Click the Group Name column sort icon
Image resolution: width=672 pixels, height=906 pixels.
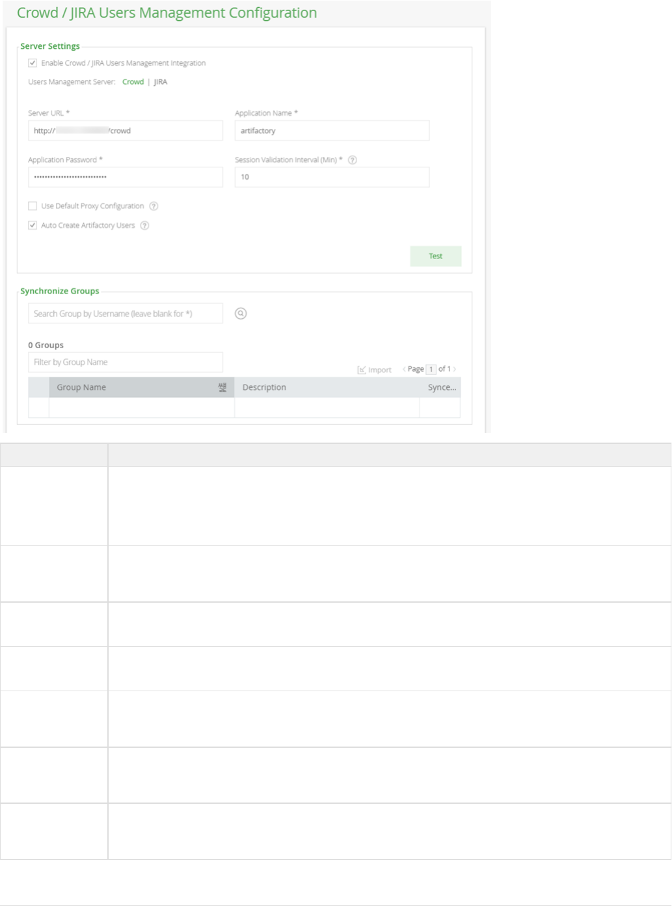[x=222, y=387]
